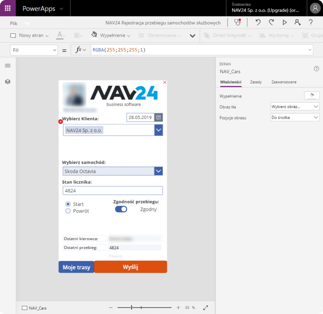
Task: Click the red X in the app screen's corner
Action: point(165,82)
